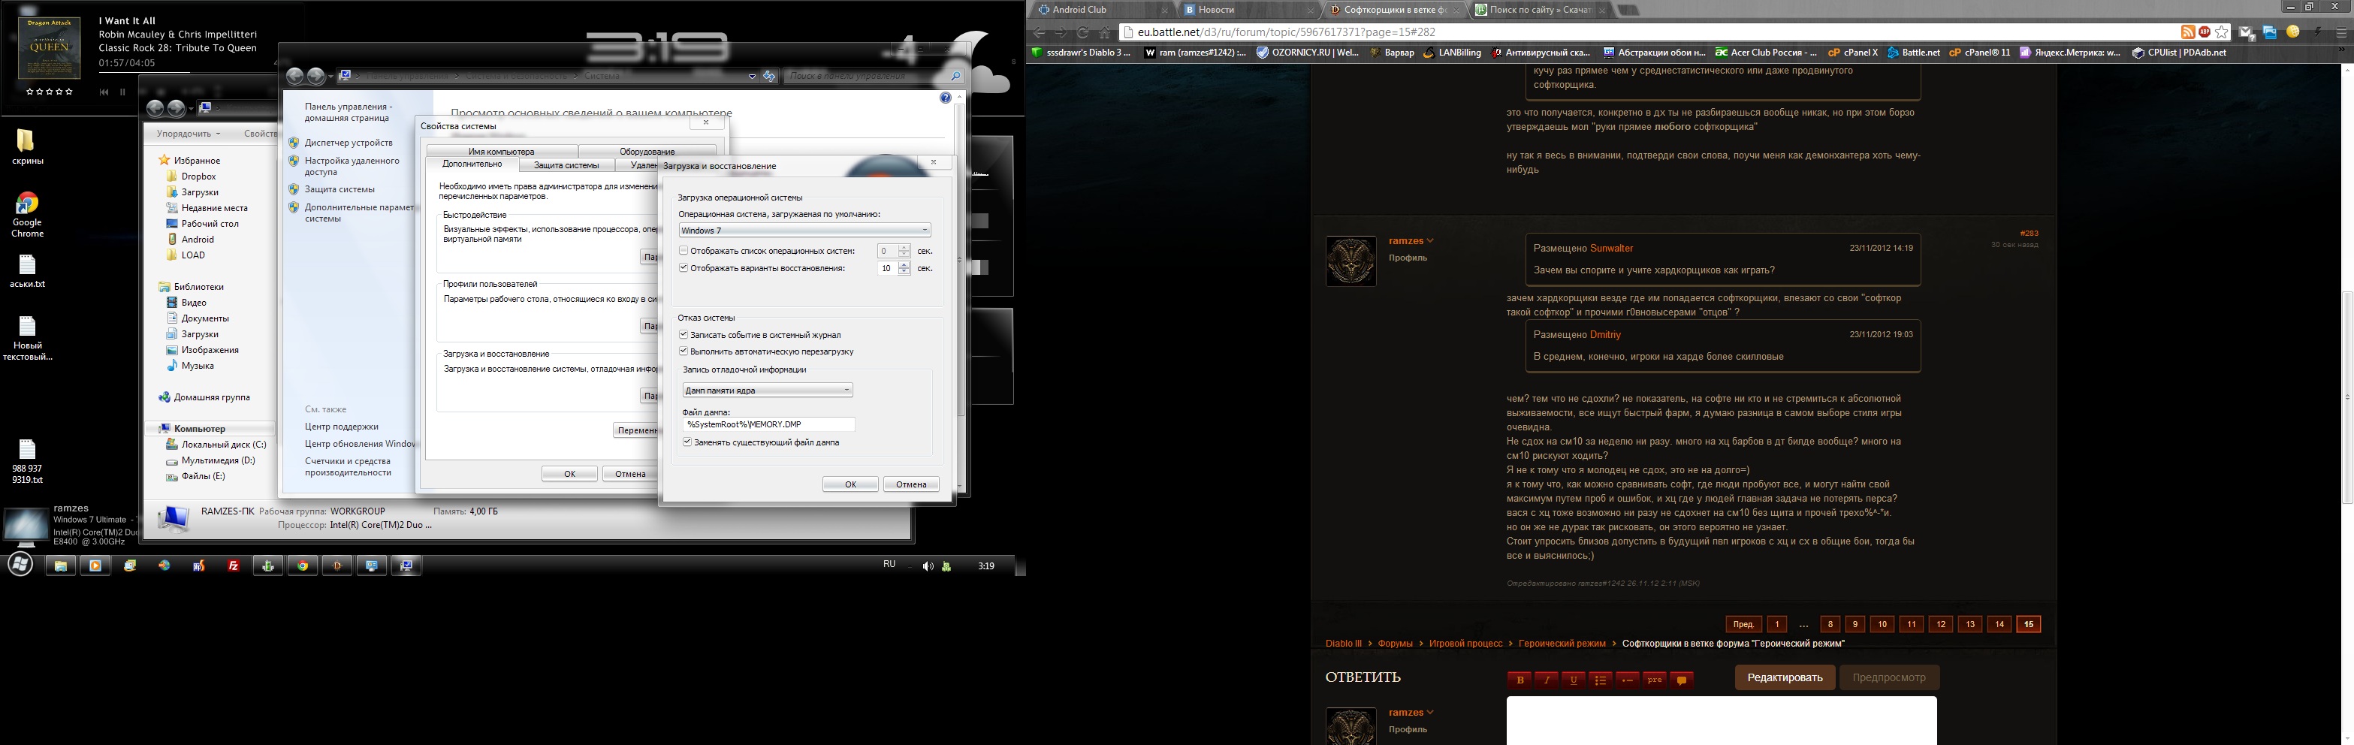
Task: Click 'Пред' pagination button
Action: coord(1743,624)
